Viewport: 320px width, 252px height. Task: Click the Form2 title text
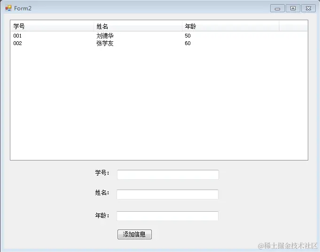pos(23,8)
